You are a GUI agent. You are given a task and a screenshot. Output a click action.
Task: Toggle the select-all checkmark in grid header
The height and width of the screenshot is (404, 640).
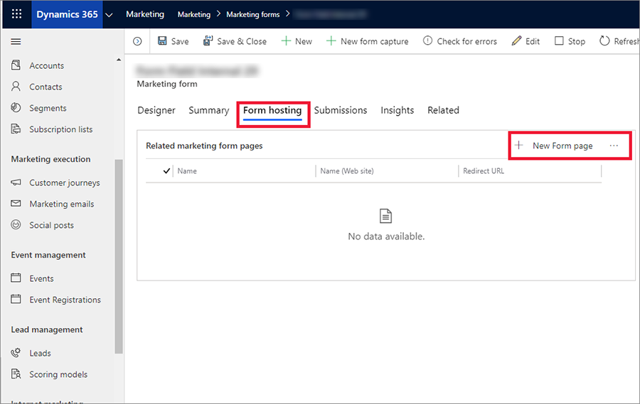(166, 171)
